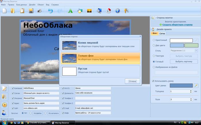
Task: Click the undo arrow icon
Action: pyautogui.click(x=50, y=11)
